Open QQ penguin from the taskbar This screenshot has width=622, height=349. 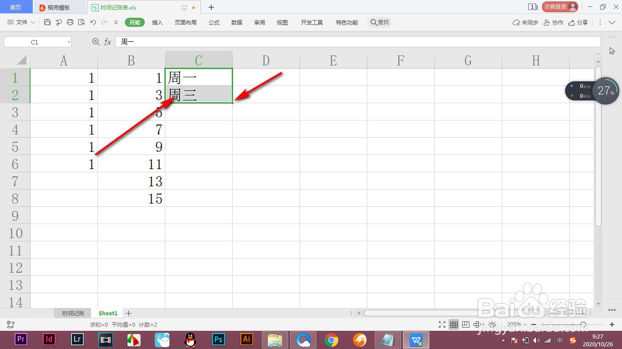[190, 339]
